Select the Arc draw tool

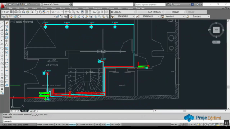pos(2,41)
